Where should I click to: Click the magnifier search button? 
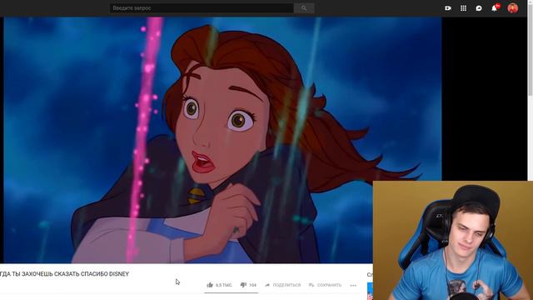click(x=304, y=8)
